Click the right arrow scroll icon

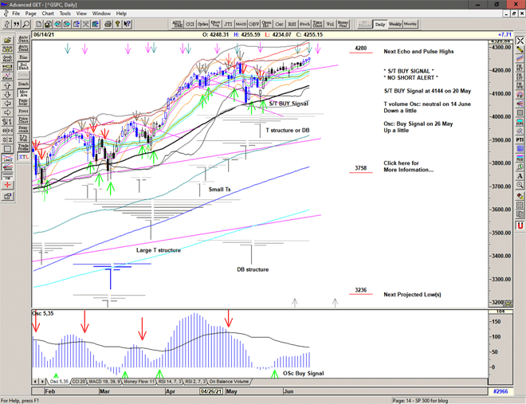(x=7, y=113)
